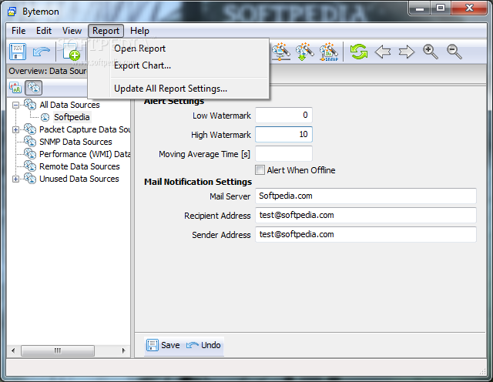The image size is (493, 382).
Task: Select the Softpedia tree item
Action: (x=72, y=117)
